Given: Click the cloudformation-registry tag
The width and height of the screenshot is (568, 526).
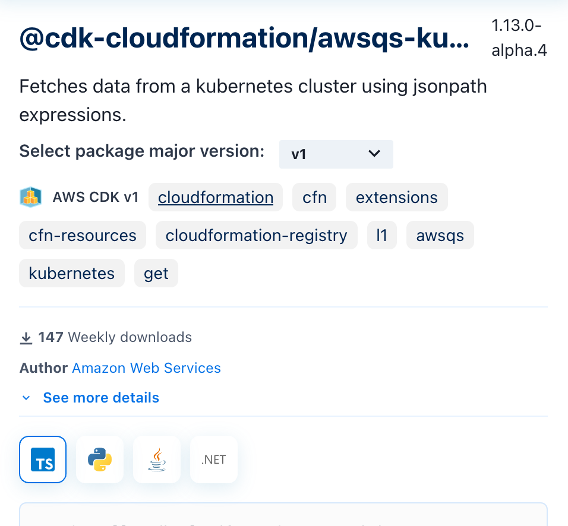Looking at the screenshot, I should pyautogui.click(x=256, y=235).
